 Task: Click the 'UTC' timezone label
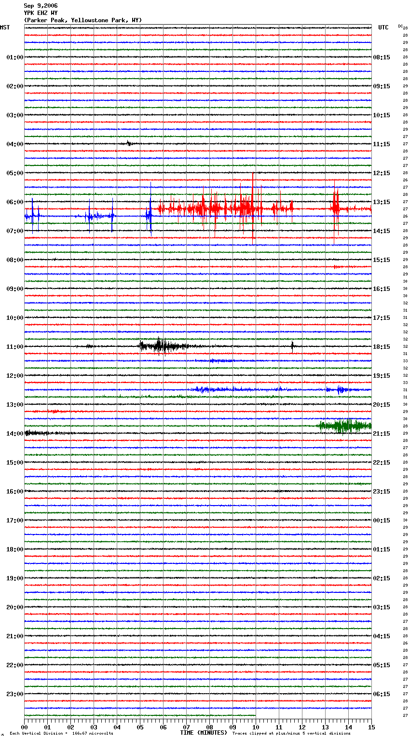[383, 27]
